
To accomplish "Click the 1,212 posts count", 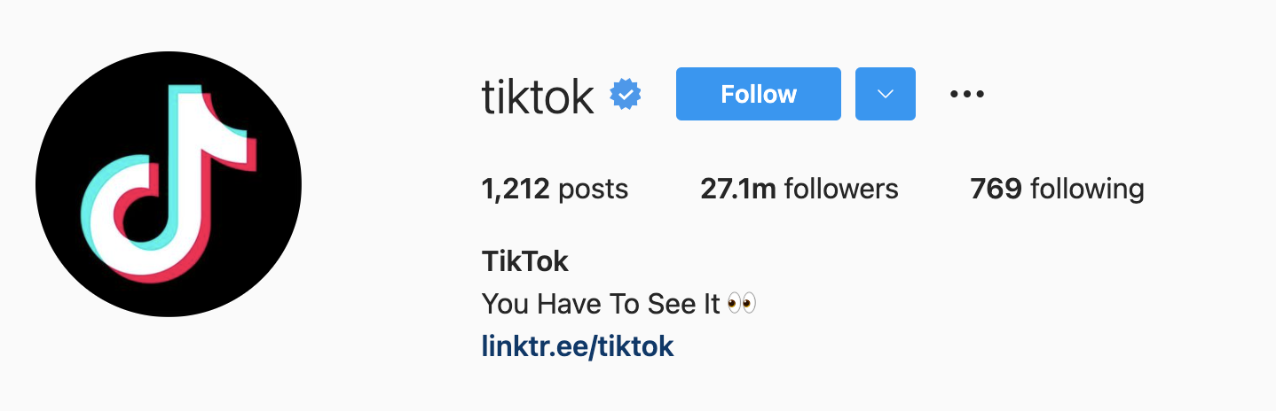I will point(515,189).
